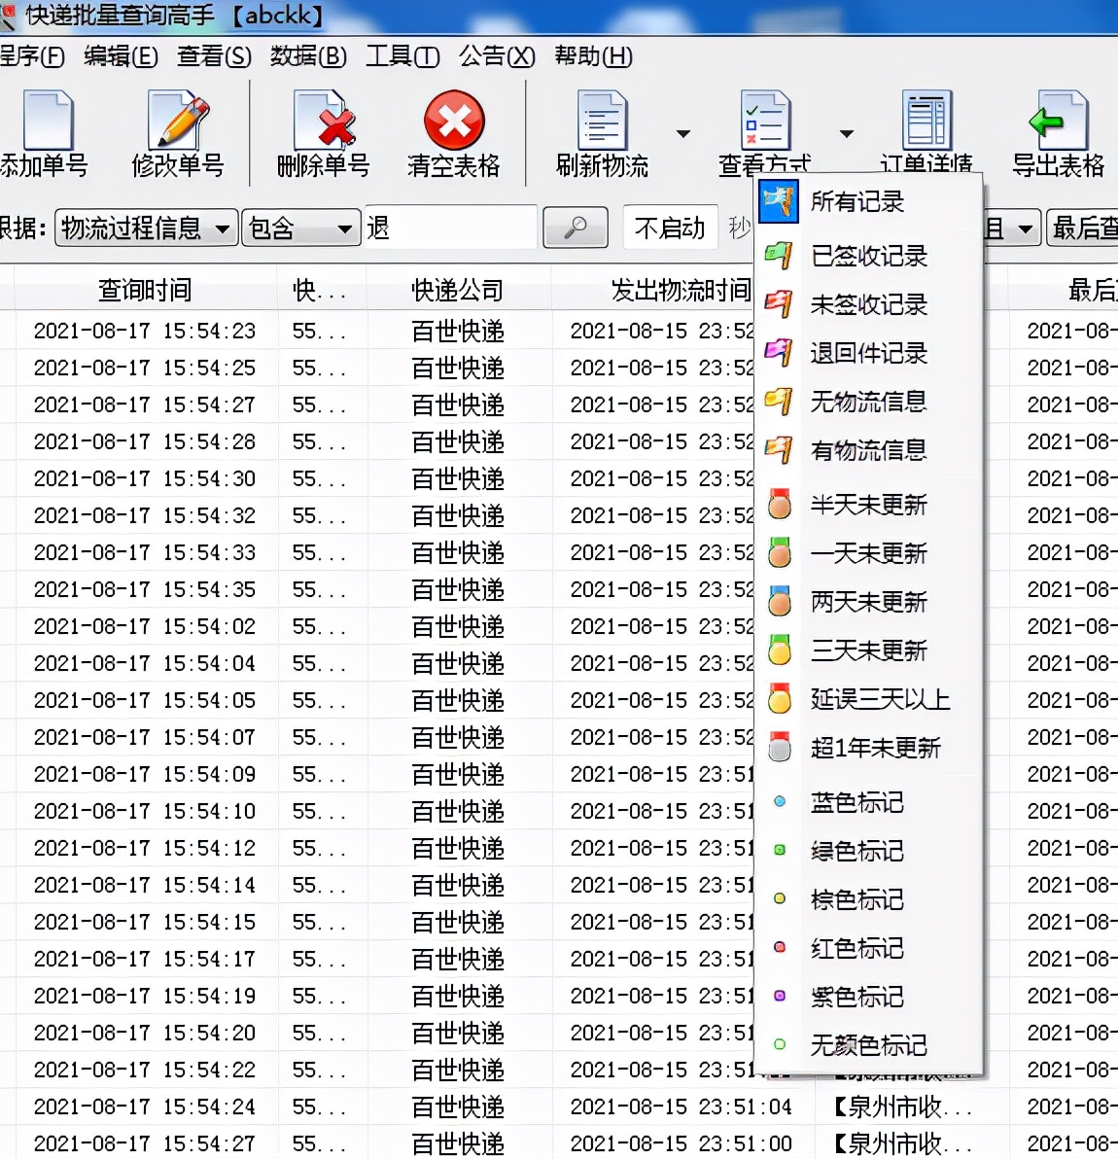Open the 包含 condition dropdown
Image resolution: width=1118 pixels, height=1159 pixels.
pyautogui.click(x=301, y=228)
